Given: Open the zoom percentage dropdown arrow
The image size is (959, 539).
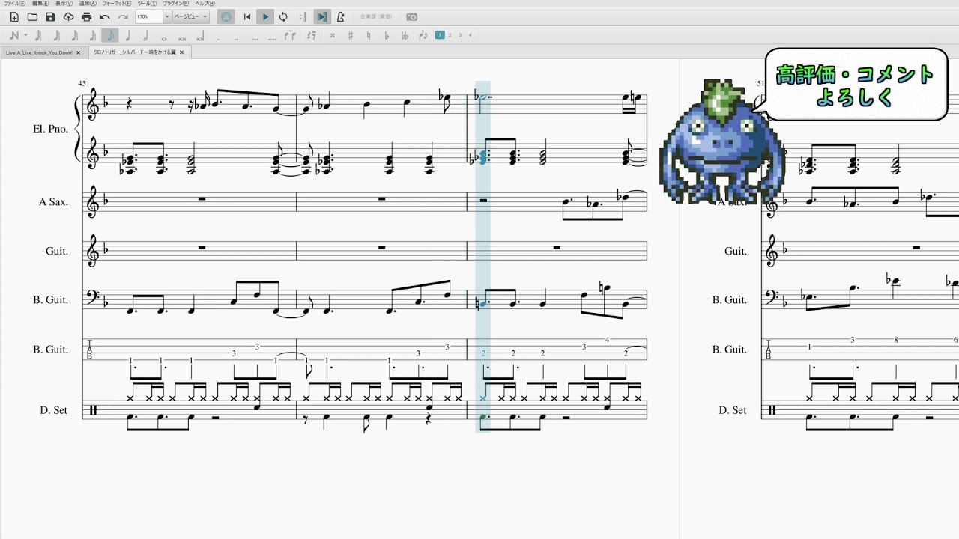Looking at the screenshot, I should pos(167,16).
